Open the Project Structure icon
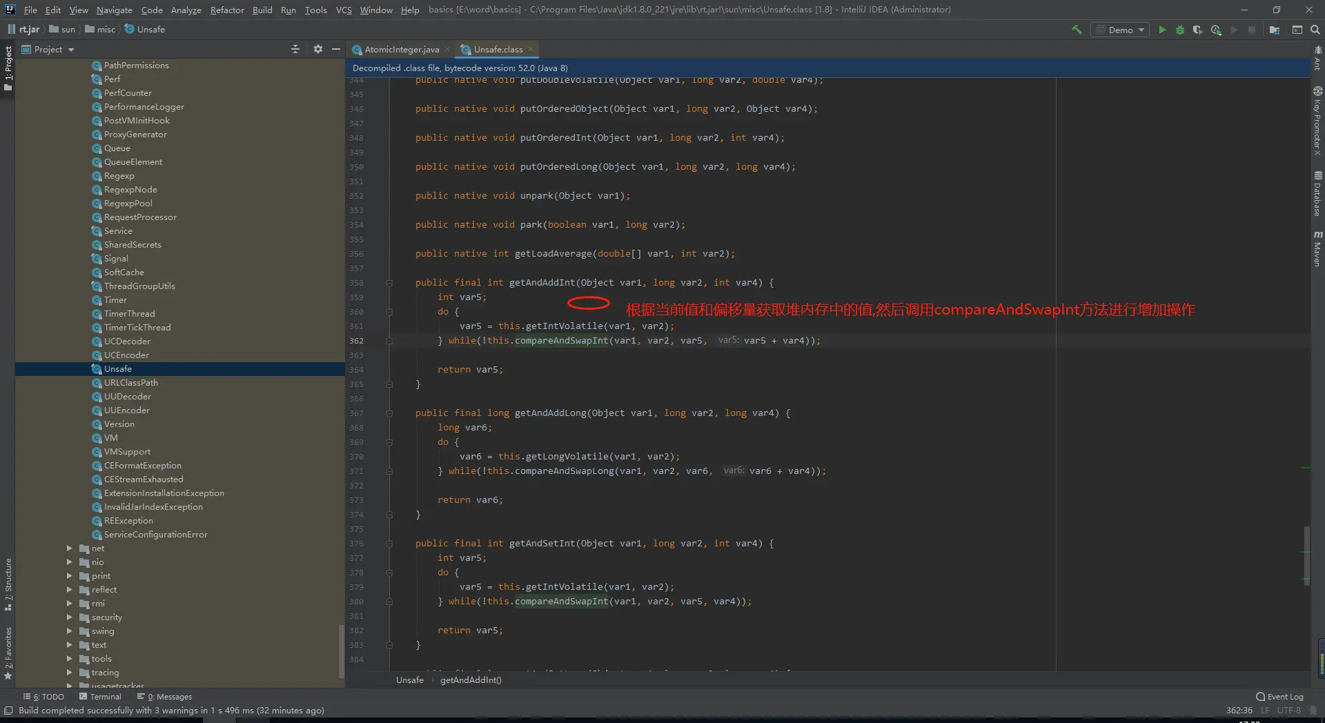 click(1275, 30)
